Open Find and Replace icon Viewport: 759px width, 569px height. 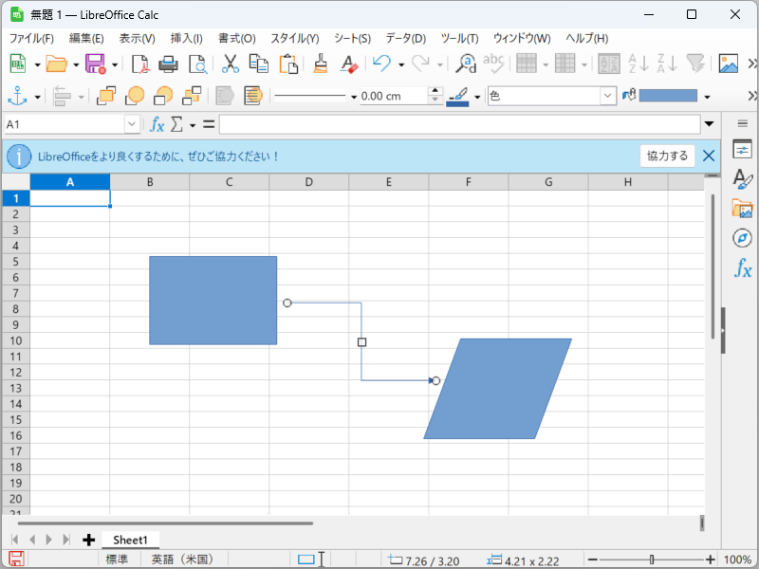[466, 64]
